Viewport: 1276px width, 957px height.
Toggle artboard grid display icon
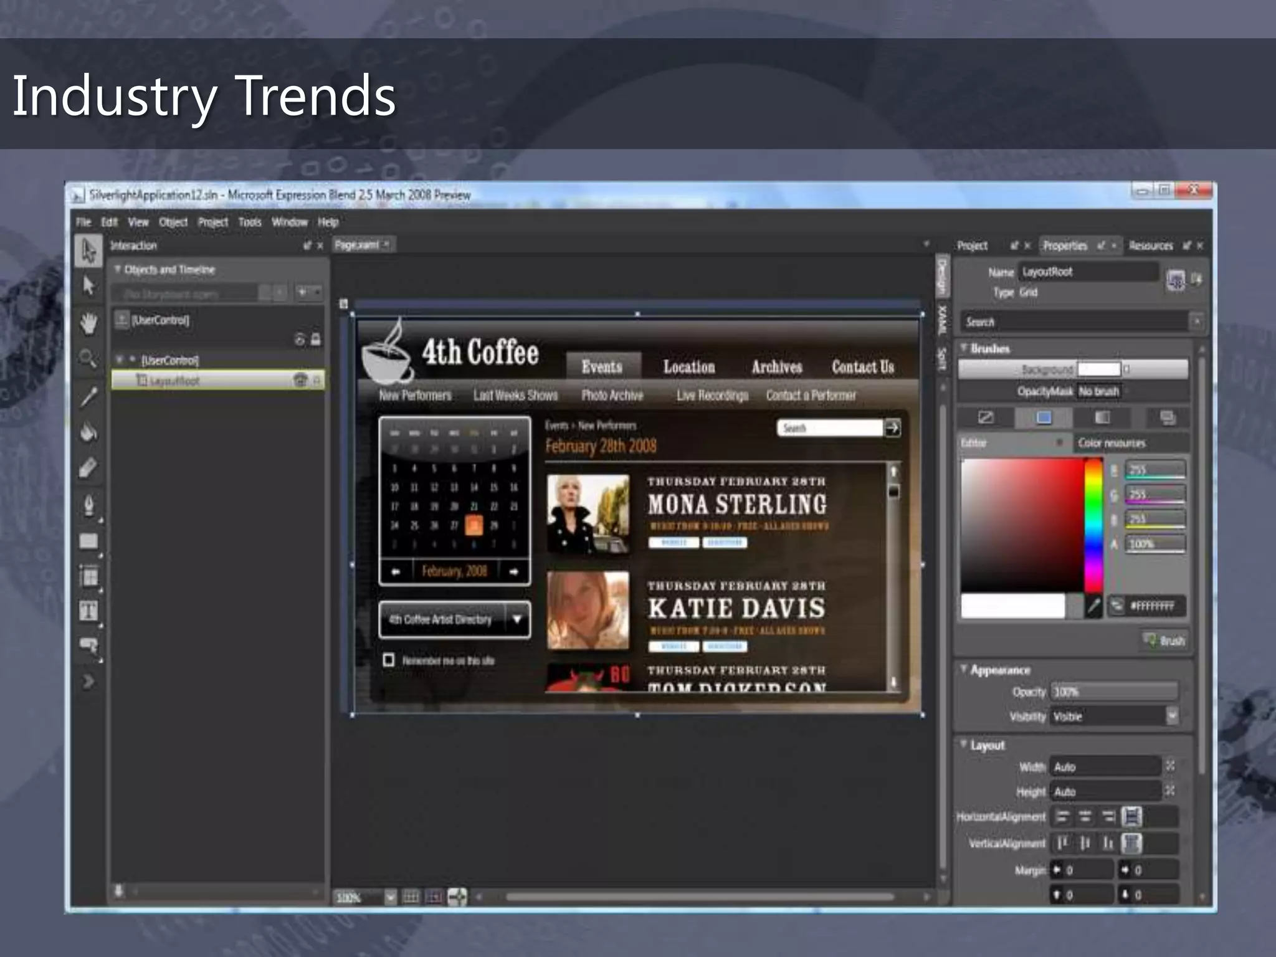pos(411,897)
